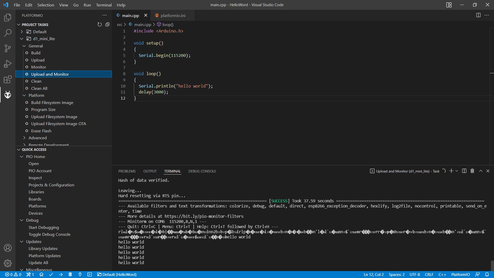
Task: Open editor more actions ellipsis
Action: (487, 15)
